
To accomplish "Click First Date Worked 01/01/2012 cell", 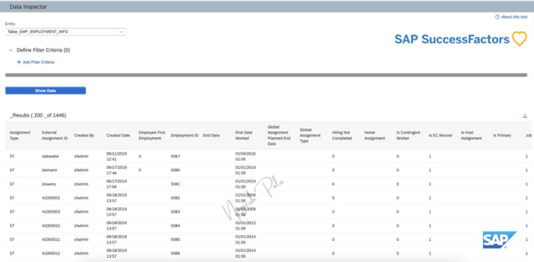I will coord(245,226).
